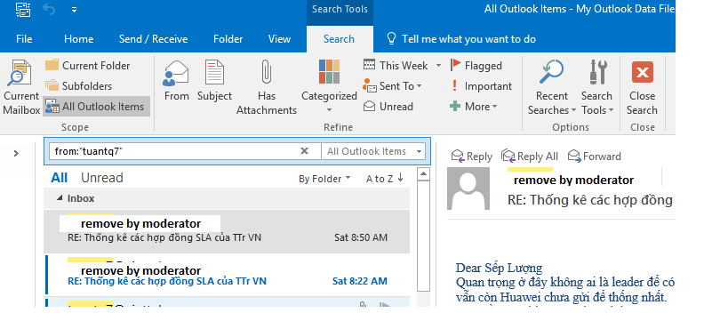Show All messages in the list

pos(59,178)
